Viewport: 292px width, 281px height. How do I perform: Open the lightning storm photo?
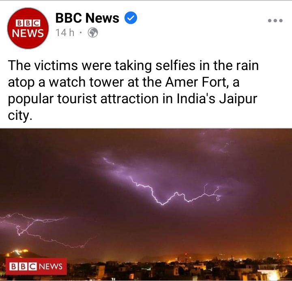[x=146, y=204]
